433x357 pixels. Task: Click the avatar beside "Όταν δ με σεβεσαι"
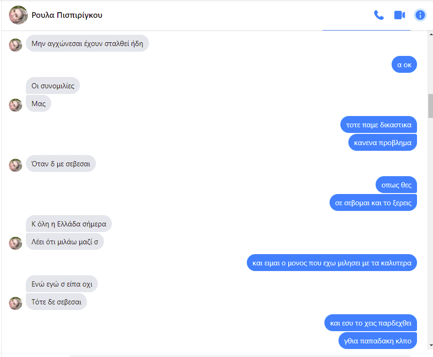[16, 165]
